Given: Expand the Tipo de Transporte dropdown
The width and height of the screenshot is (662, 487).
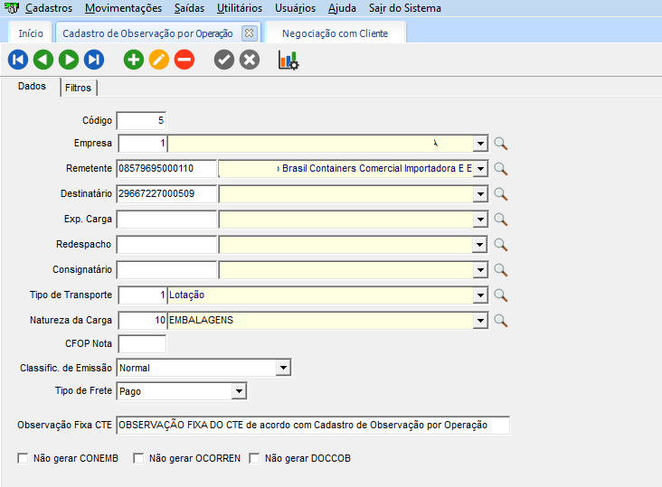Looking at the screenshot, I should 480,295.
